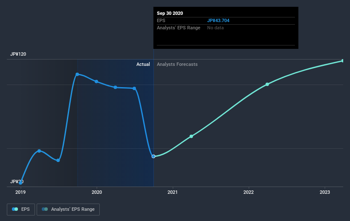Select the Sep 30 2020 EPS data point
350x221 pixels.
click(153, 156)
